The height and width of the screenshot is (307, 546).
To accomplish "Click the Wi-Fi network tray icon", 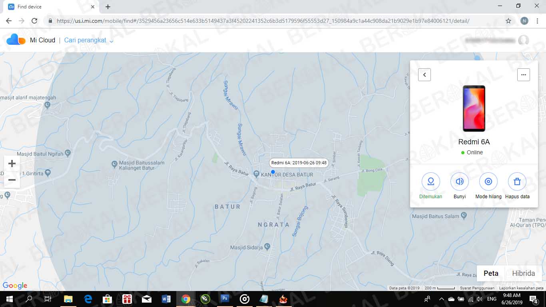I will [x=470, y=299].
